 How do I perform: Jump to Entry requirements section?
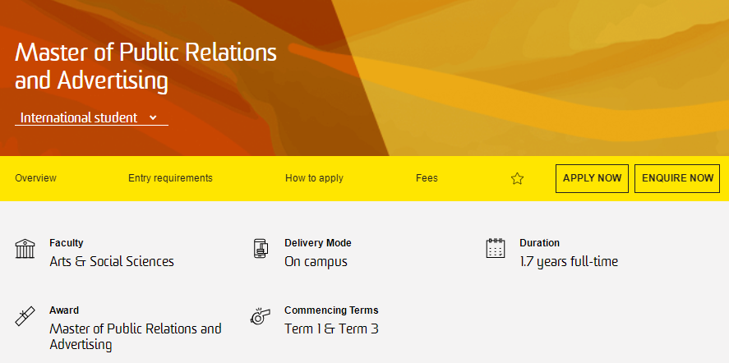click(x=170, y=178)
